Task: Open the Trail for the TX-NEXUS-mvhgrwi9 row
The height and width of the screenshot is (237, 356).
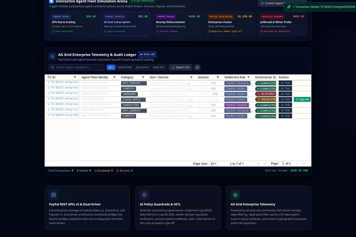Action: [285, 83]
